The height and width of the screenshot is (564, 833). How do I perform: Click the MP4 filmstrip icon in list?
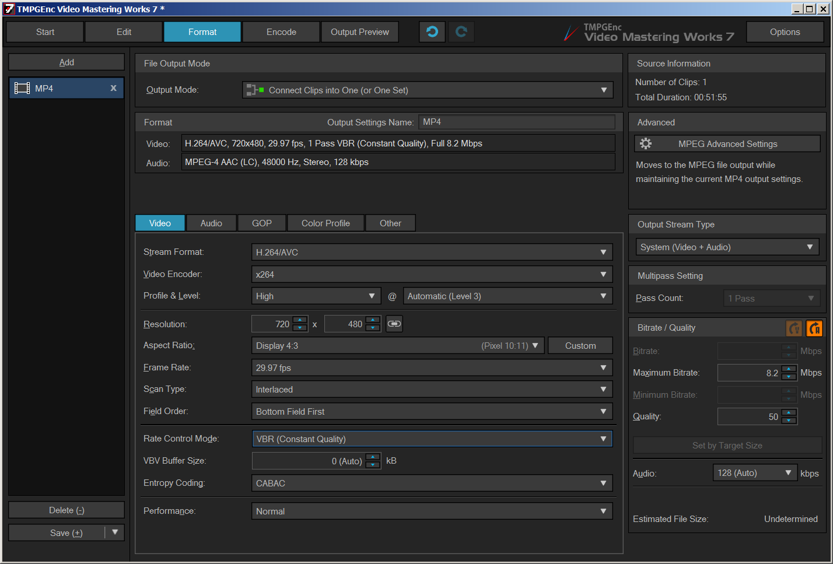(x=22, y=88)
